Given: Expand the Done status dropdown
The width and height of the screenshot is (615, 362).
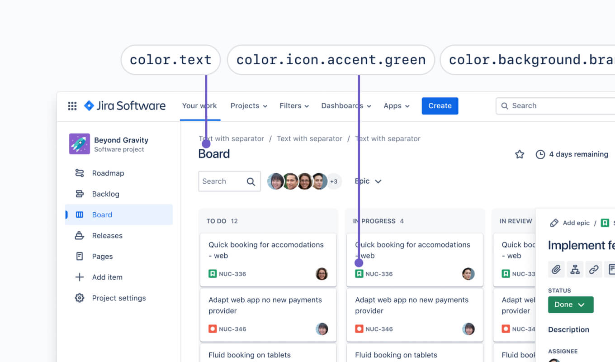Looking at the screenshot, I should click(x=570, y=305).
